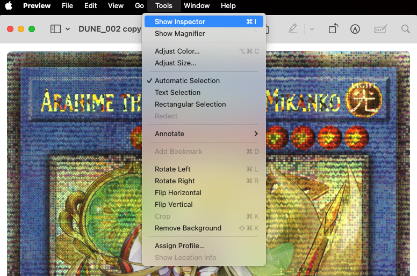Show the Markup toolbar icon
The width and height of the screenshot is (417, 276).
tap(355, 29)
